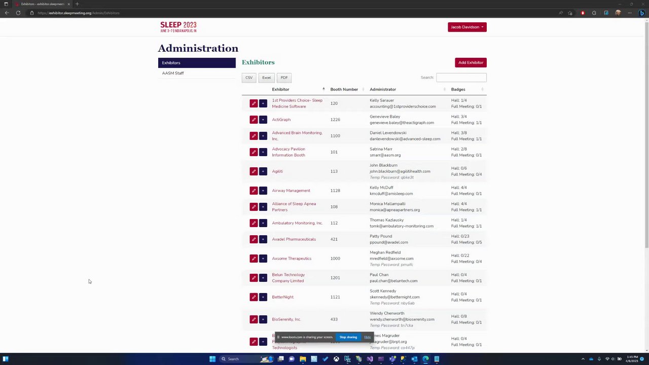Click Add Exhibitor button
Viewport: 649px width, 365px height.
(471, 62)
